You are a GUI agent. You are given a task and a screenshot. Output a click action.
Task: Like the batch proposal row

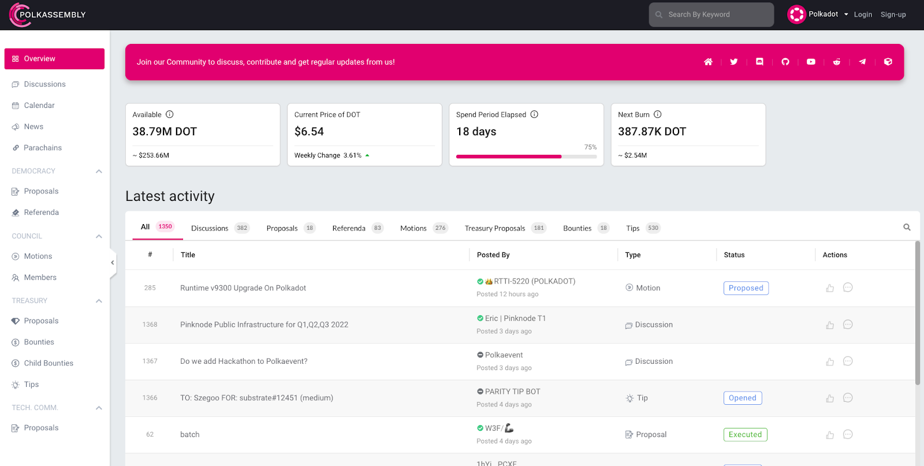(830, 435)
